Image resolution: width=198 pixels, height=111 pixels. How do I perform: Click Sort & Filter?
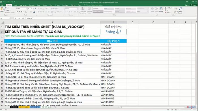click(176, 10)
